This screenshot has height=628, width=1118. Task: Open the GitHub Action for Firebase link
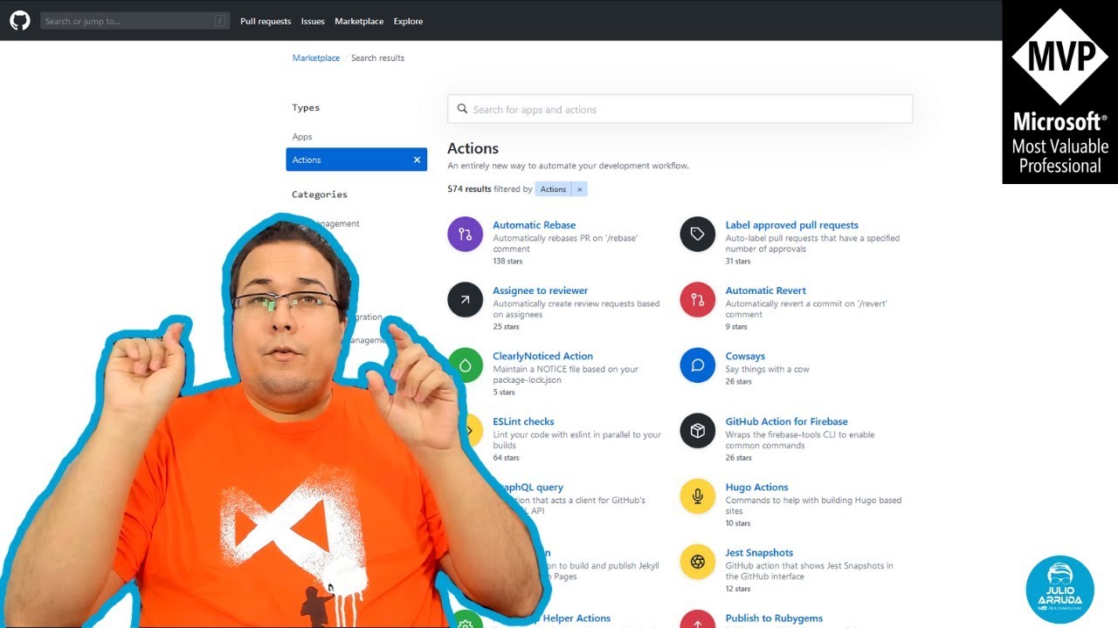(x=787, y=421)
